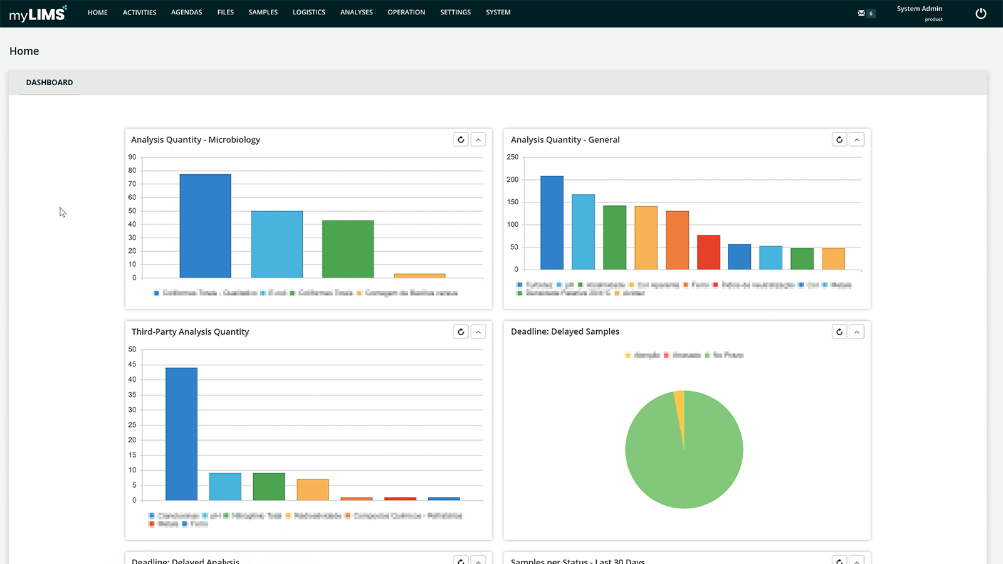Viewport: 1003px width, 564px height.
Task: Select the Dashboard tab
Action: (50, 83)
